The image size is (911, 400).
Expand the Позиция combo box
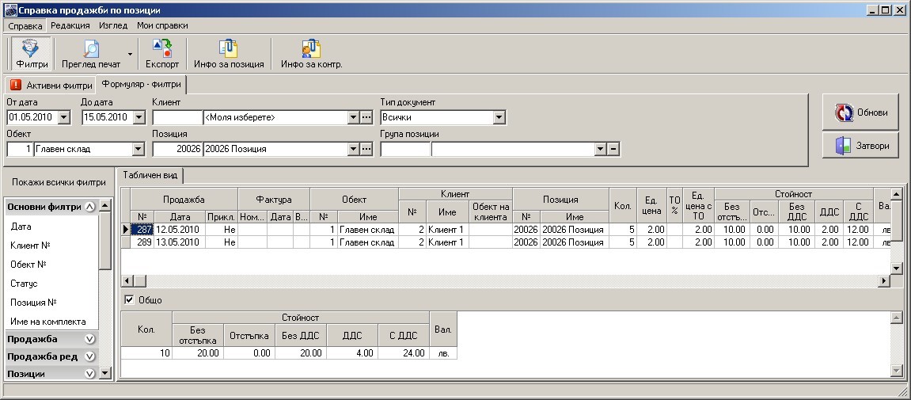coord(353,150)
